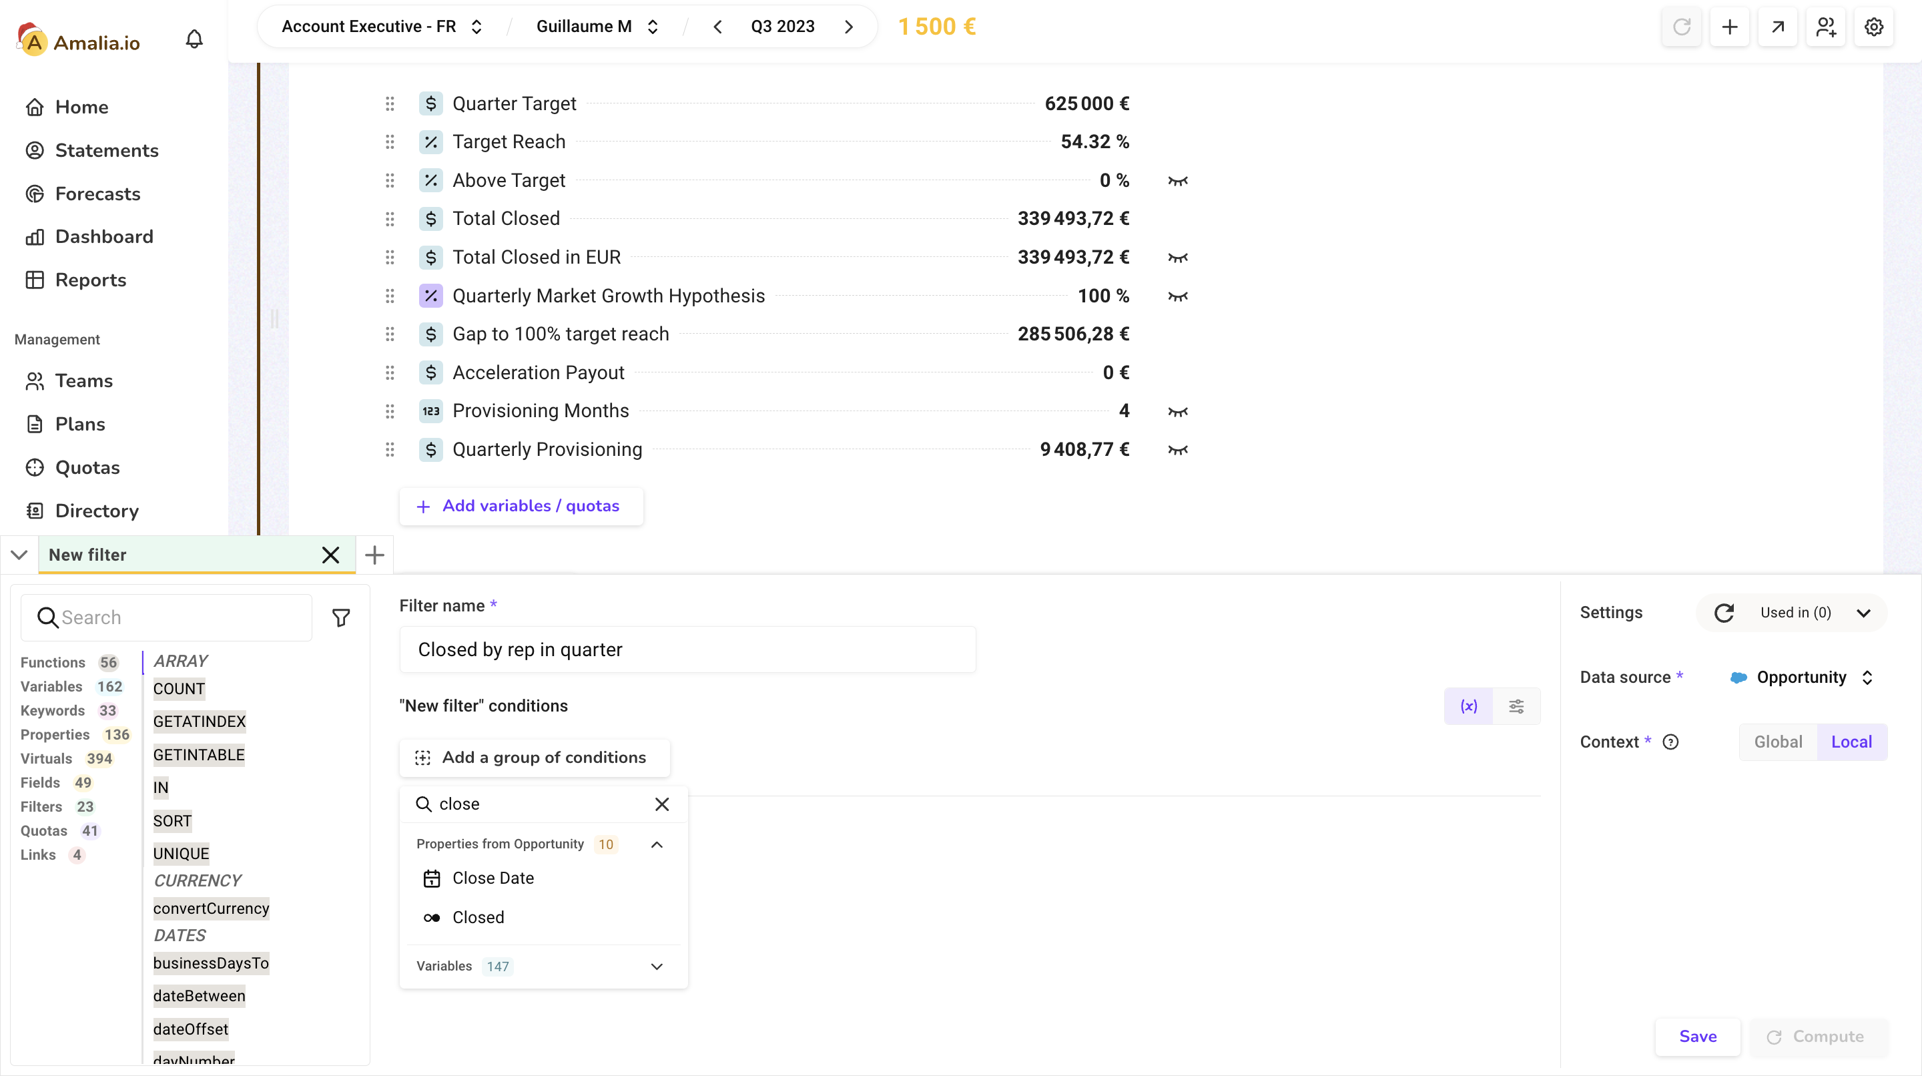Set Context to Global
The width and height of the screenshot is (1922, 1076).
tap(1778, 742)
